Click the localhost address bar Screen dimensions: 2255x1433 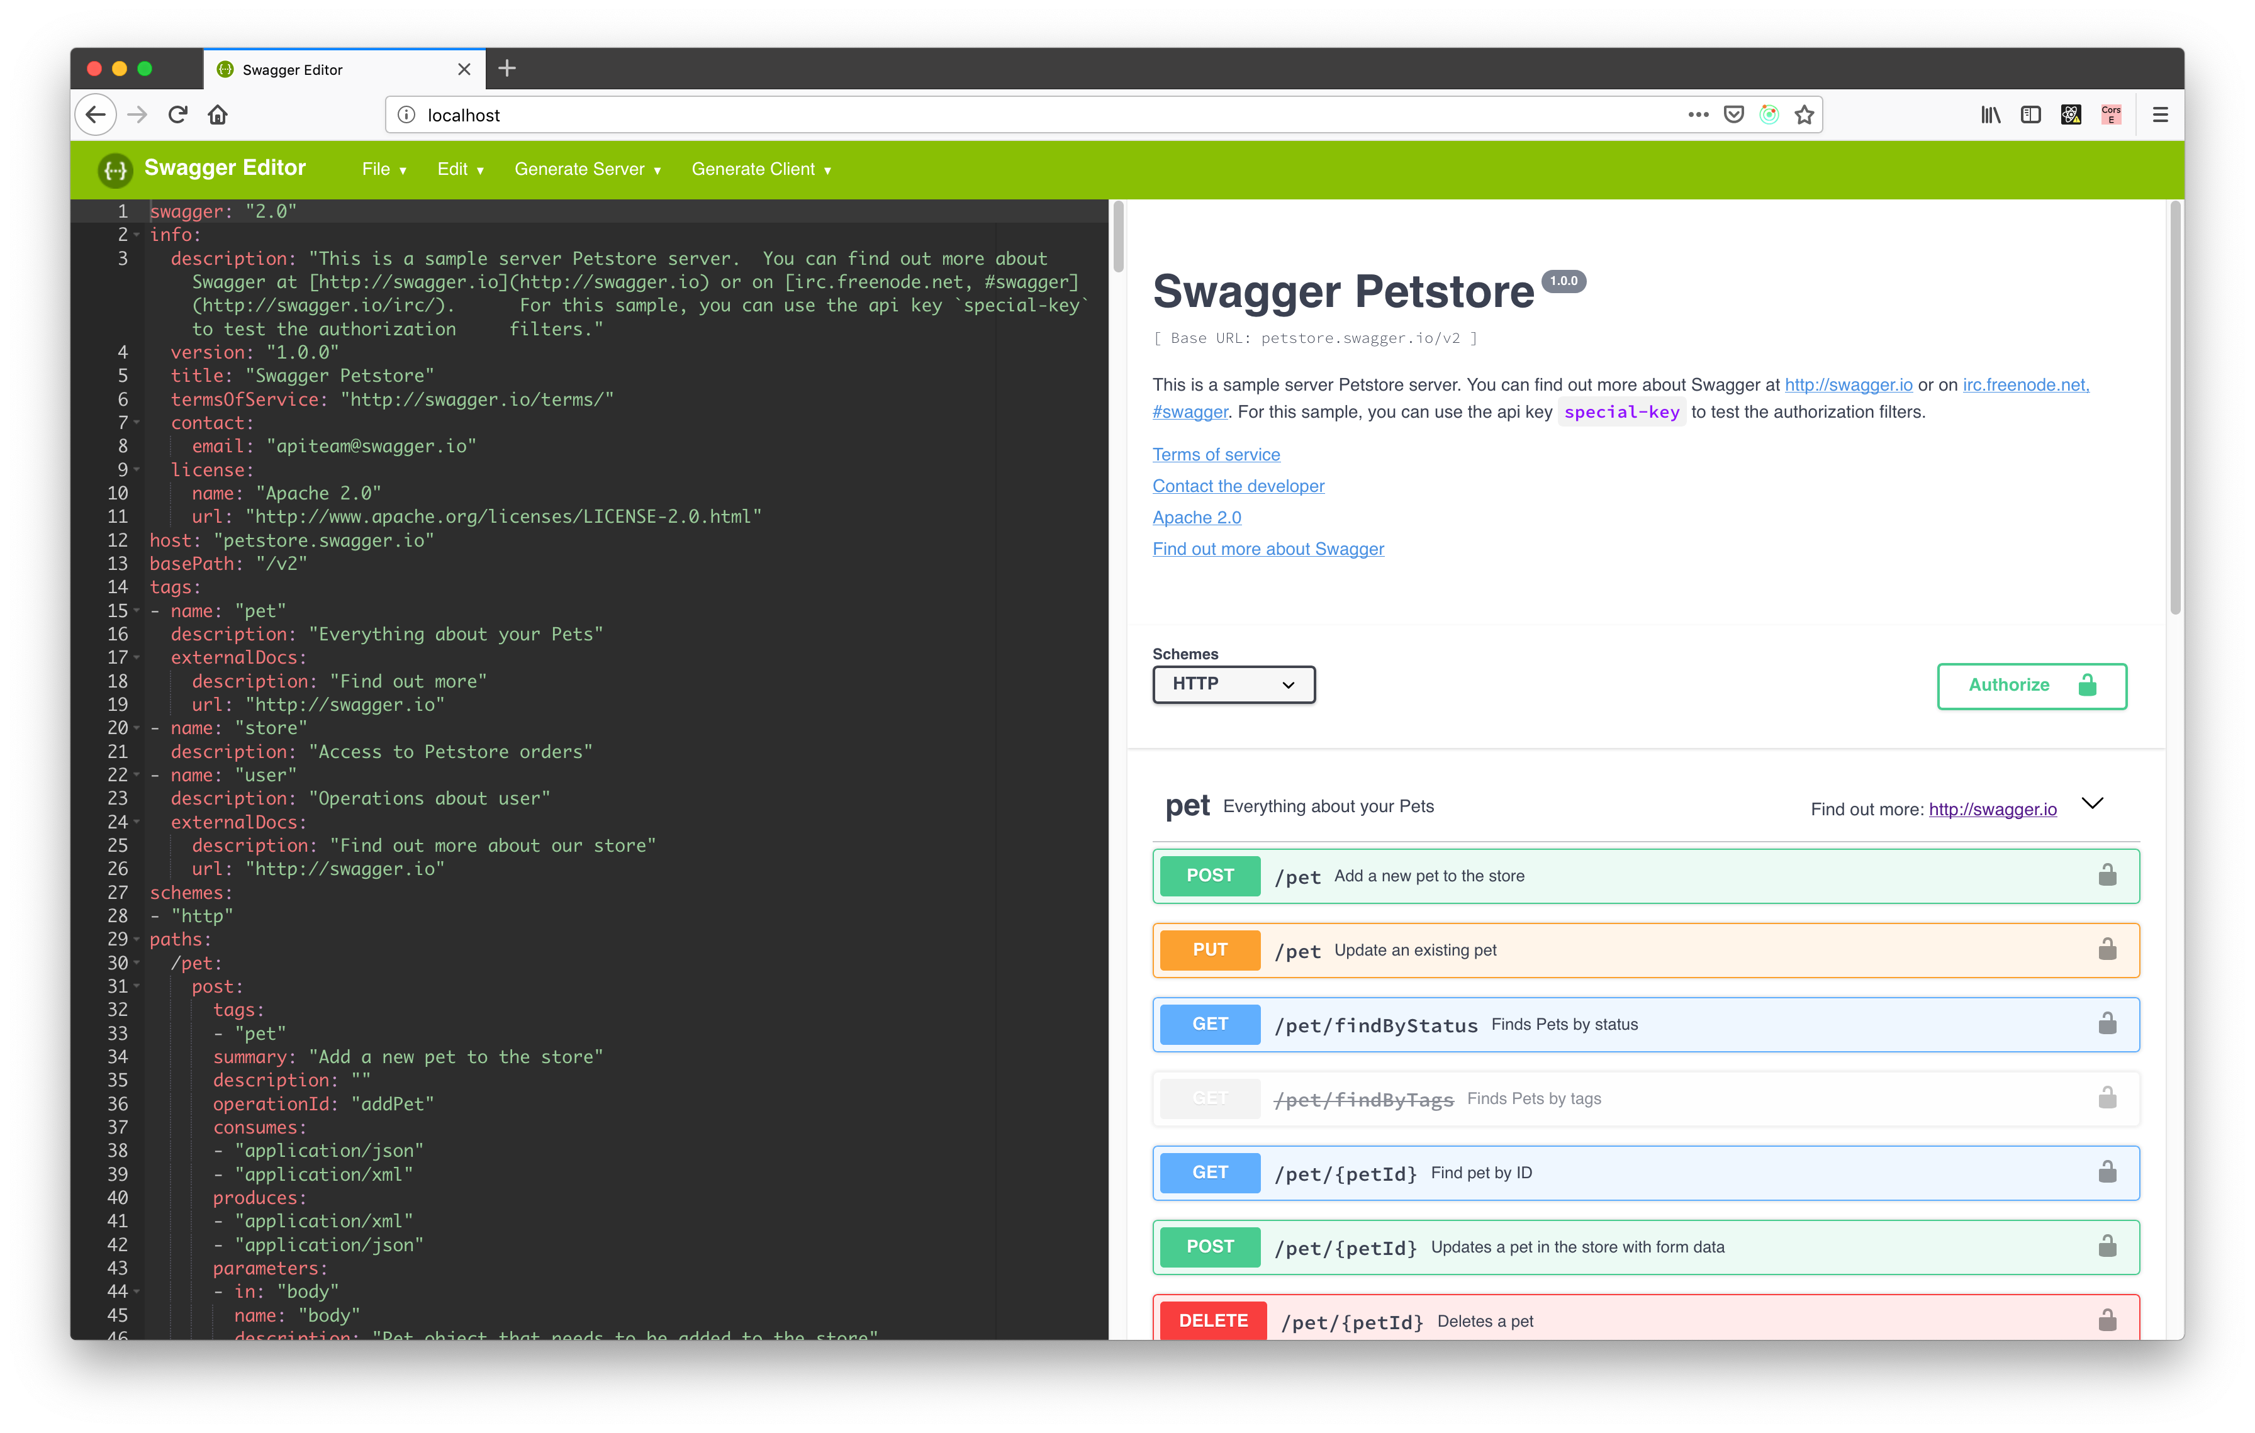[1030, 115]
